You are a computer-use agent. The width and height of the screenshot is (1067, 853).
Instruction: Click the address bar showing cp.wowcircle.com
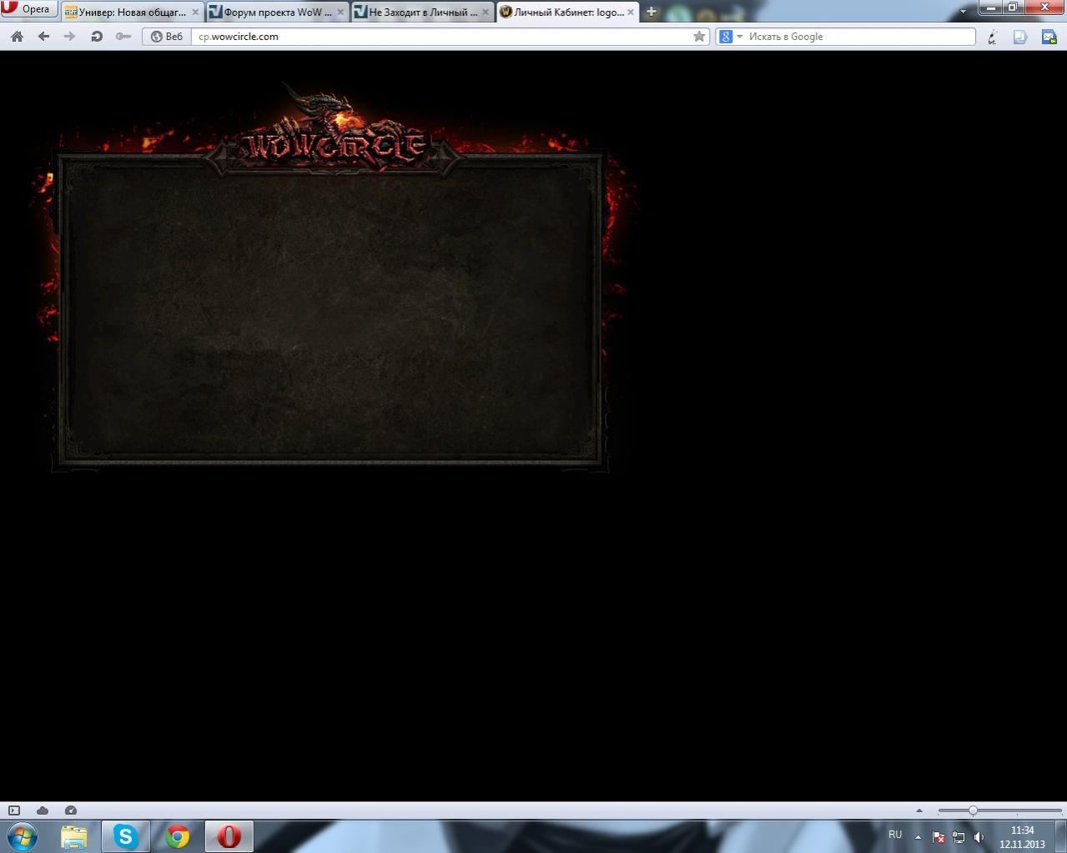click(442, 37)
